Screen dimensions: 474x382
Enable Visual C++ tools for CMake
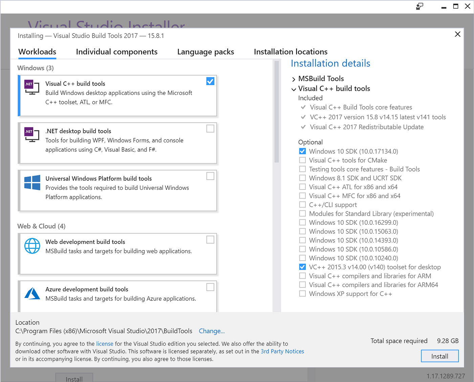point(302,160)
